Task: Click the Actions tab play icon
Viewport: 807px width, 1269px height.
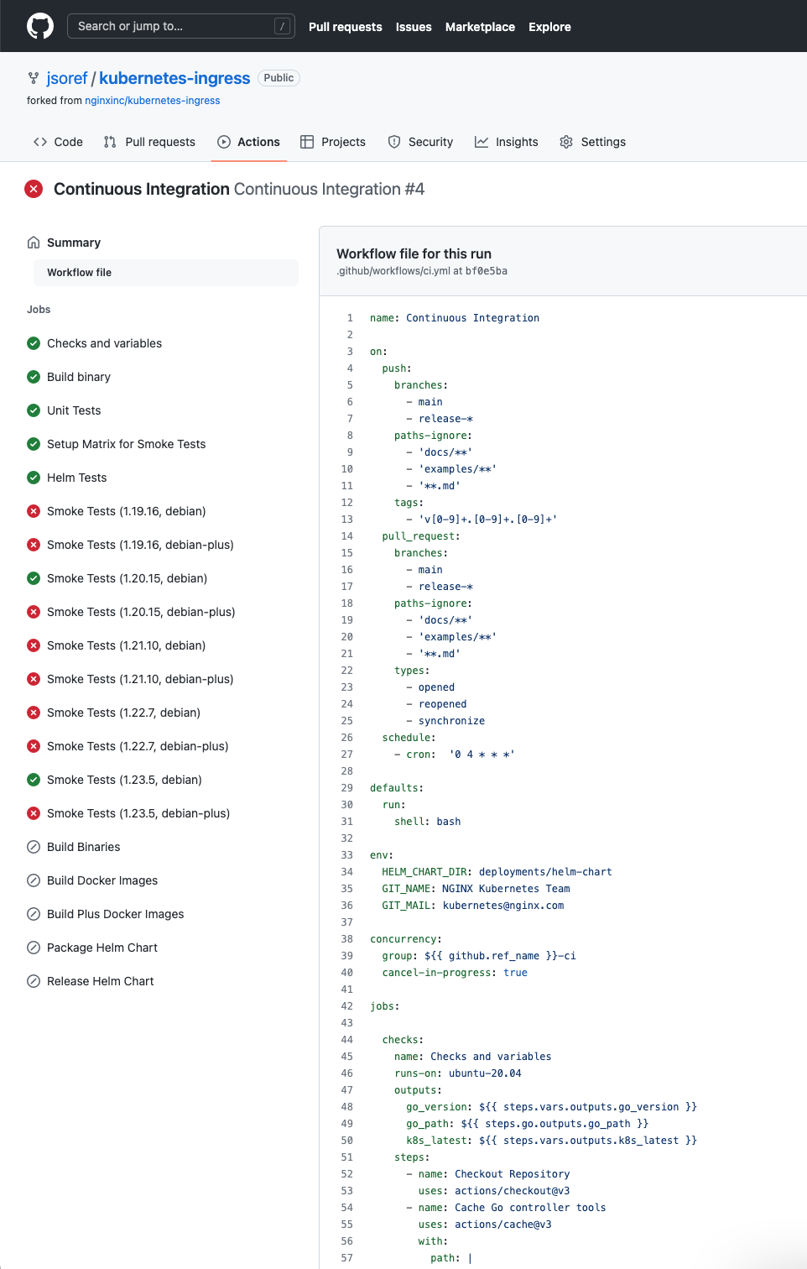Action: (x=224, y=142)
